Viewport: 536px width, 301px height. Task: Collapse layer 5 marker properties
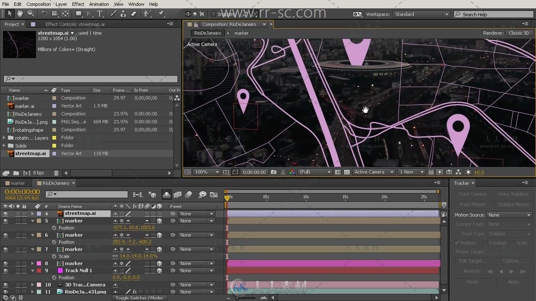tap(32, 221)
